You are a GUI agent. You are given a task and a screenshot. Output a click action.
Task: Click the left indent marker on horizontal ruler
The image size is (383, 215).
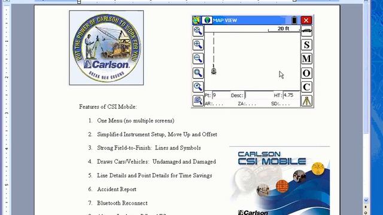pos(79,2)
